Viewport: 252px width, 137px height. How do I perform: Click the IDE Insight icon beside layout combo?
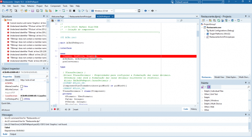click(172, 2)
